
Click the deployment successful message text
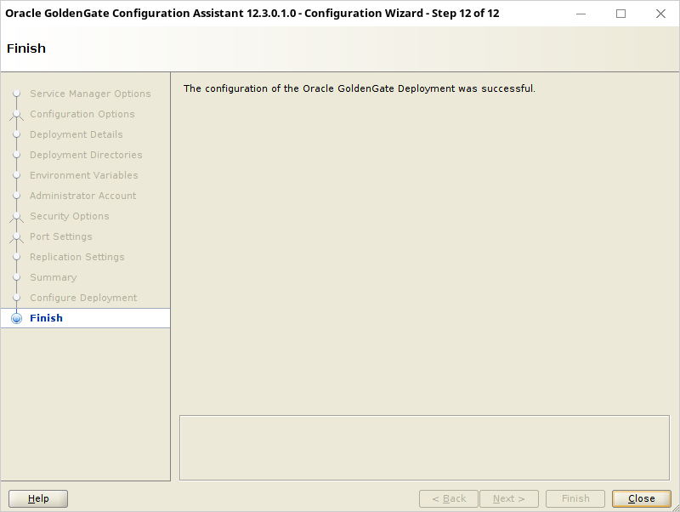(x=359, y=88)
